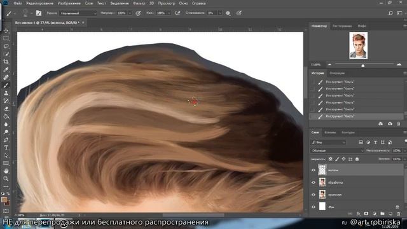Select the Move tool
This screenshot has height=229, width=407.
(6, 31)
